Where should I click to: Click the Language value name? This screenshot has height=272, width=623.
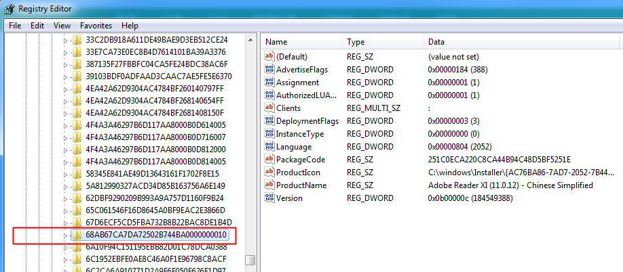[294, 147]
